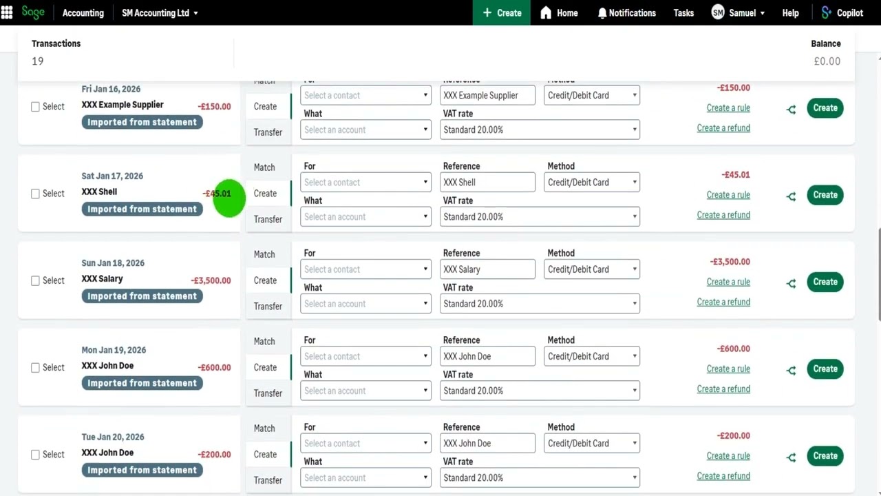Viewport: 881px width, 496px height.
Task: Click green Create button for -£600.00 John Doe
Action: tap(825, 369)
